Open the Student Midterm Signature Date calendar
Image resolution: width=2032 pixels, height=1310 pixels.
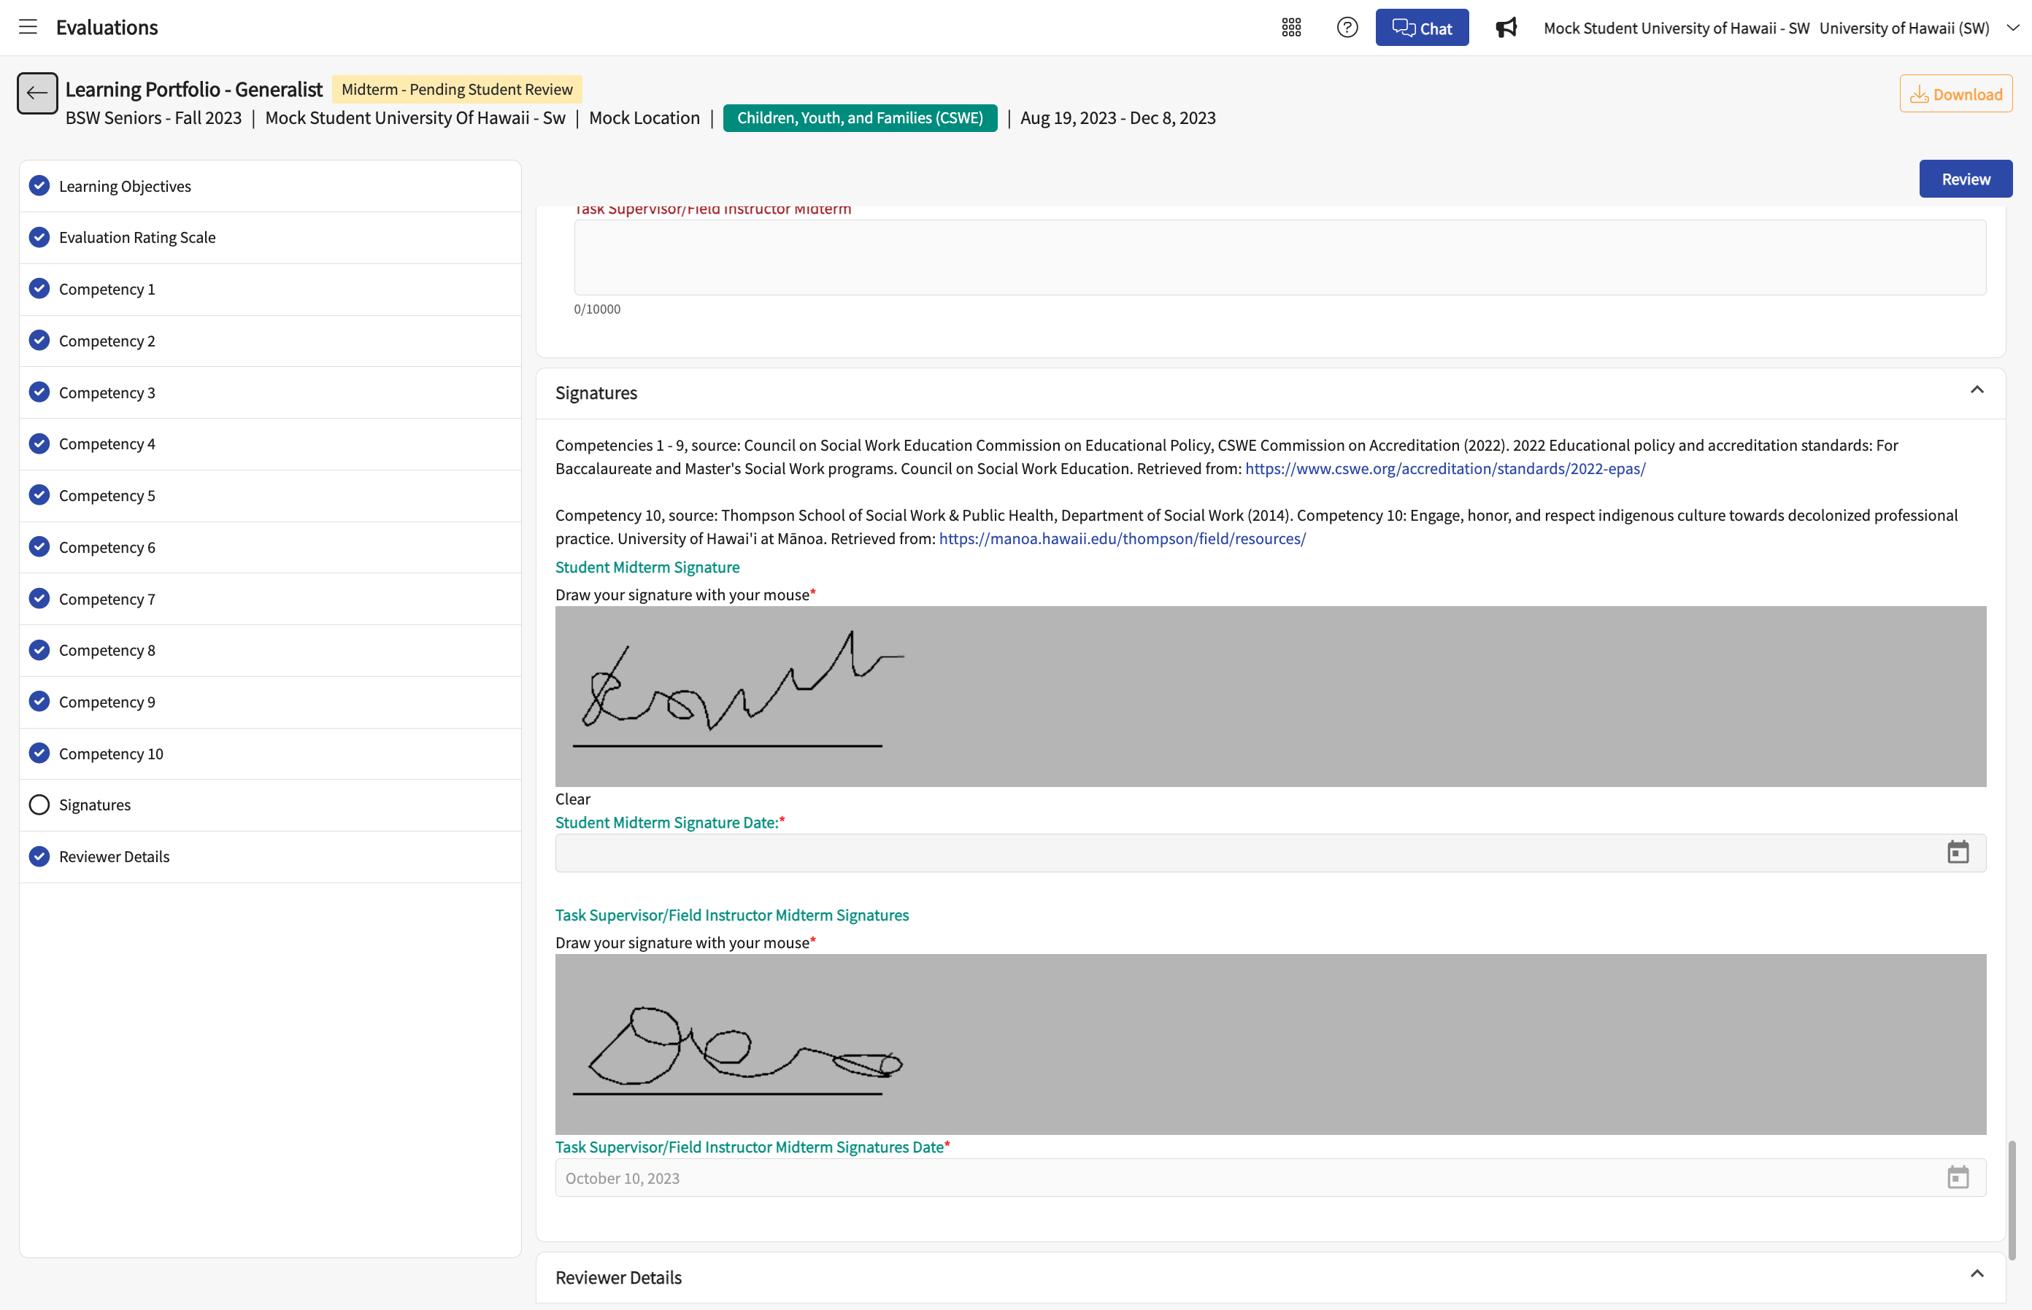(x=1957, y=853)
